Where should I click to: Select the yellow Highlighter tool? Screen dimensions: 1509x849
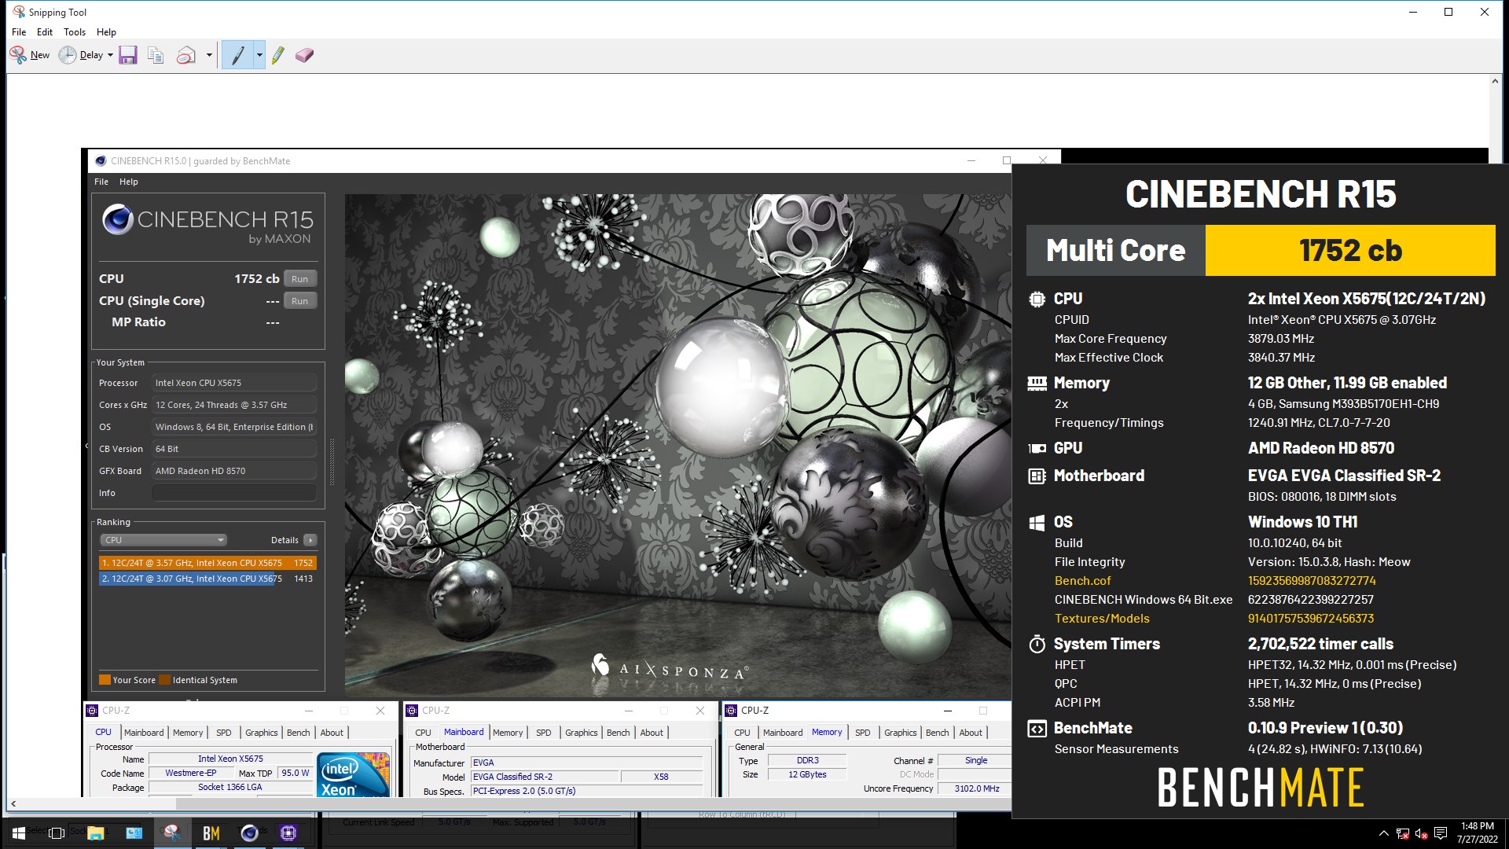pyautogui.click(x=277, y=55)
